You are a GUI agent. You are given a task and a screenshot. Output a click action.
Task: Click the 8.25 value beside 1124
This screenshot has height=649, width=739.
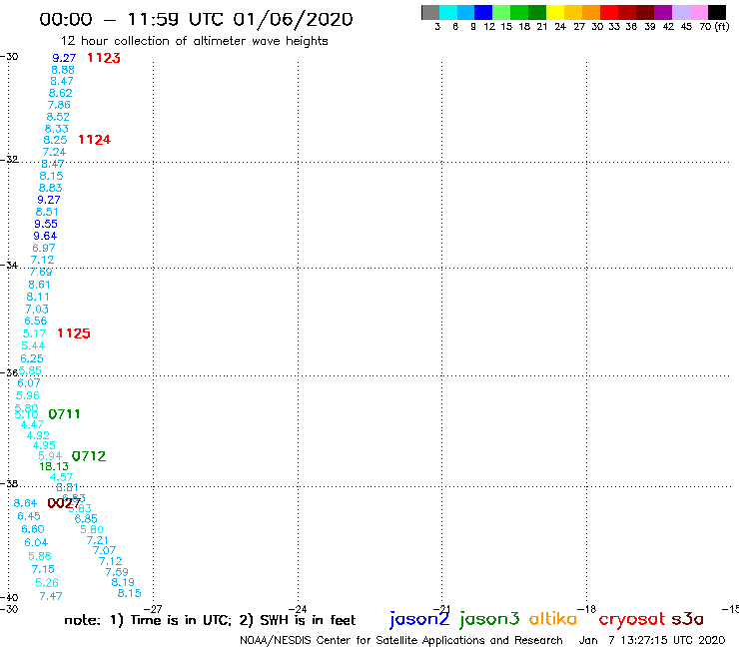tap(55, 140)
